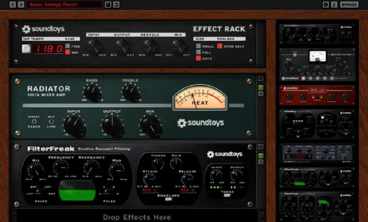Click the rack RECYCLE knob
This screenshot has height=222, width=368.
tap(151, 46)
